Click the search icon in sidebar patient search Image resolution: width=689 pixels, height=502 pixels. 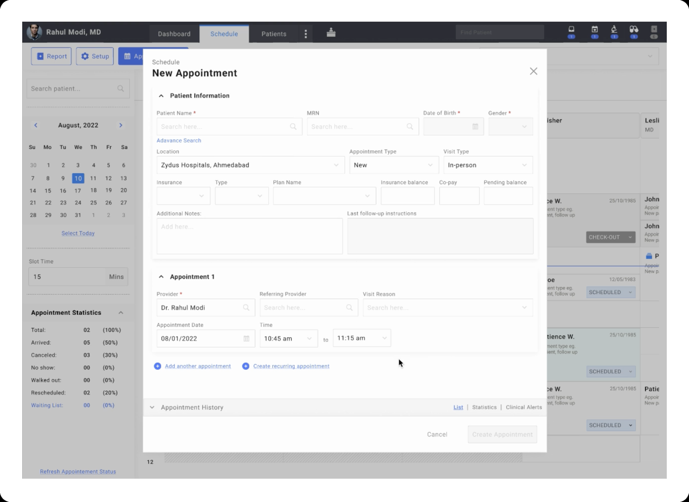(x=121, y=89)
